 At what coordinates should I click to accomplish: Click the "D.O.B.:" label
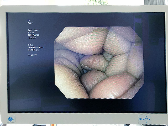click(x=31, y=33)
